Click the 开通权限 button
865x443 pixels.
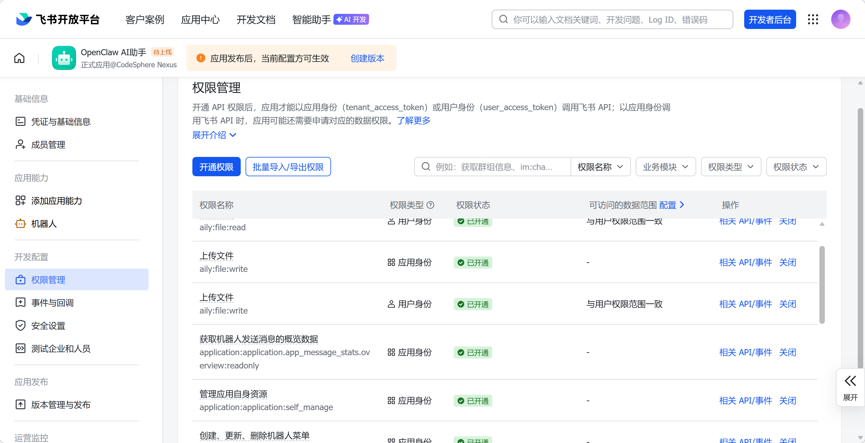coord(216,167)
